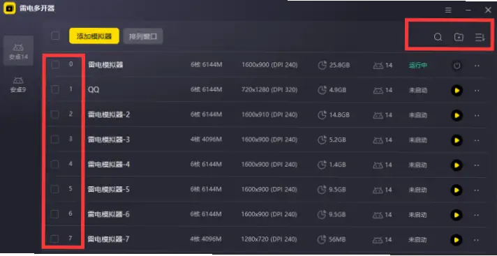Screen dimensions: 497x256
Task: Check the box for 雷电模拟器-2
Action: (55, 114)
